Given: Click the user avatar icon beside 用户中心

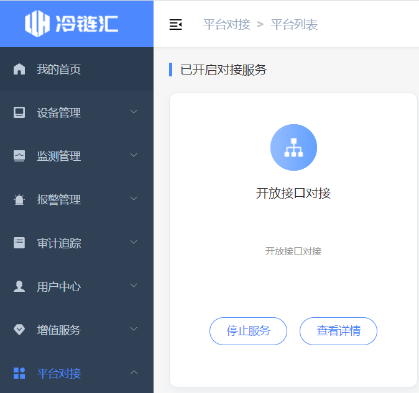Looking at the screenshot, I should [x=19, y=286].
